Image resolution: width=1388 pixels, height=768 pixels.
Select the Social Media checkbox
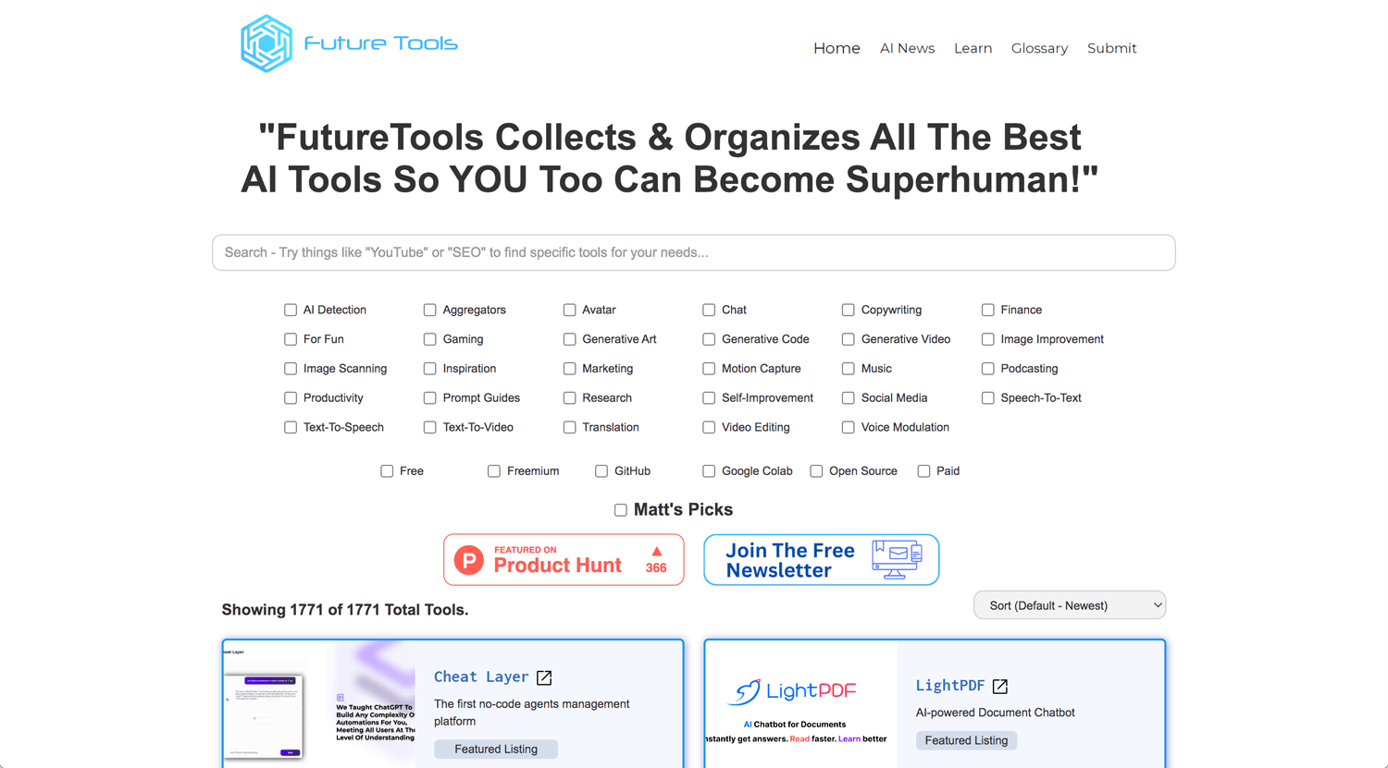click(x=848, y=398)
